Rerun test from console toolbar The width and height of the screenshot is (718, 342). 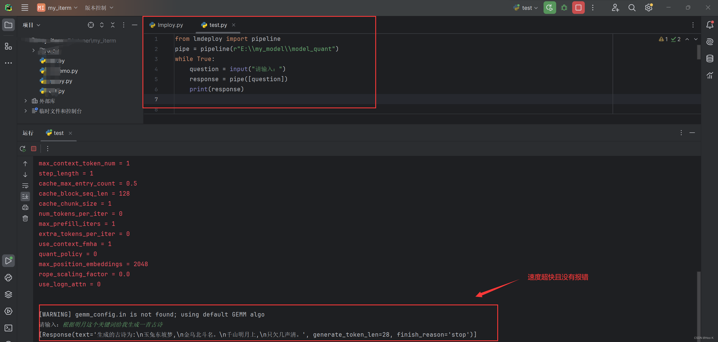click(x=23, y=149)
